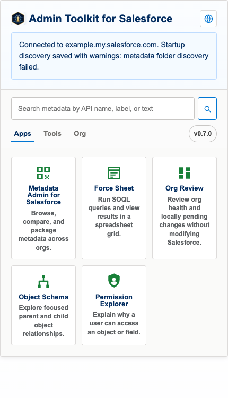Click 'Explore focused parent and child' description
The height and width of the screenshot is (398, 228).
click(43, 321)
